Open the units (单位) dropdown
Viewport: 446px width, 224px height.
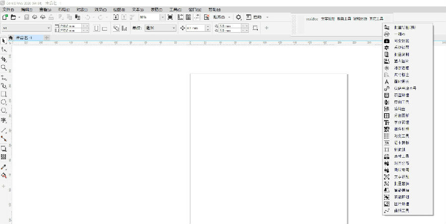click(173, 28)
